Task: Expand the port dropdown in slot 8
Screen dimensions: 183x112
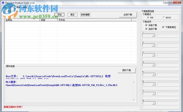Action: tap(154, 103)
